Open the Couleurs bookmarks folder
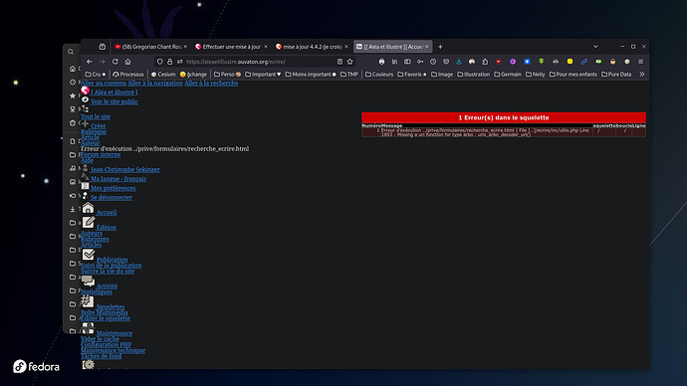 379,75
